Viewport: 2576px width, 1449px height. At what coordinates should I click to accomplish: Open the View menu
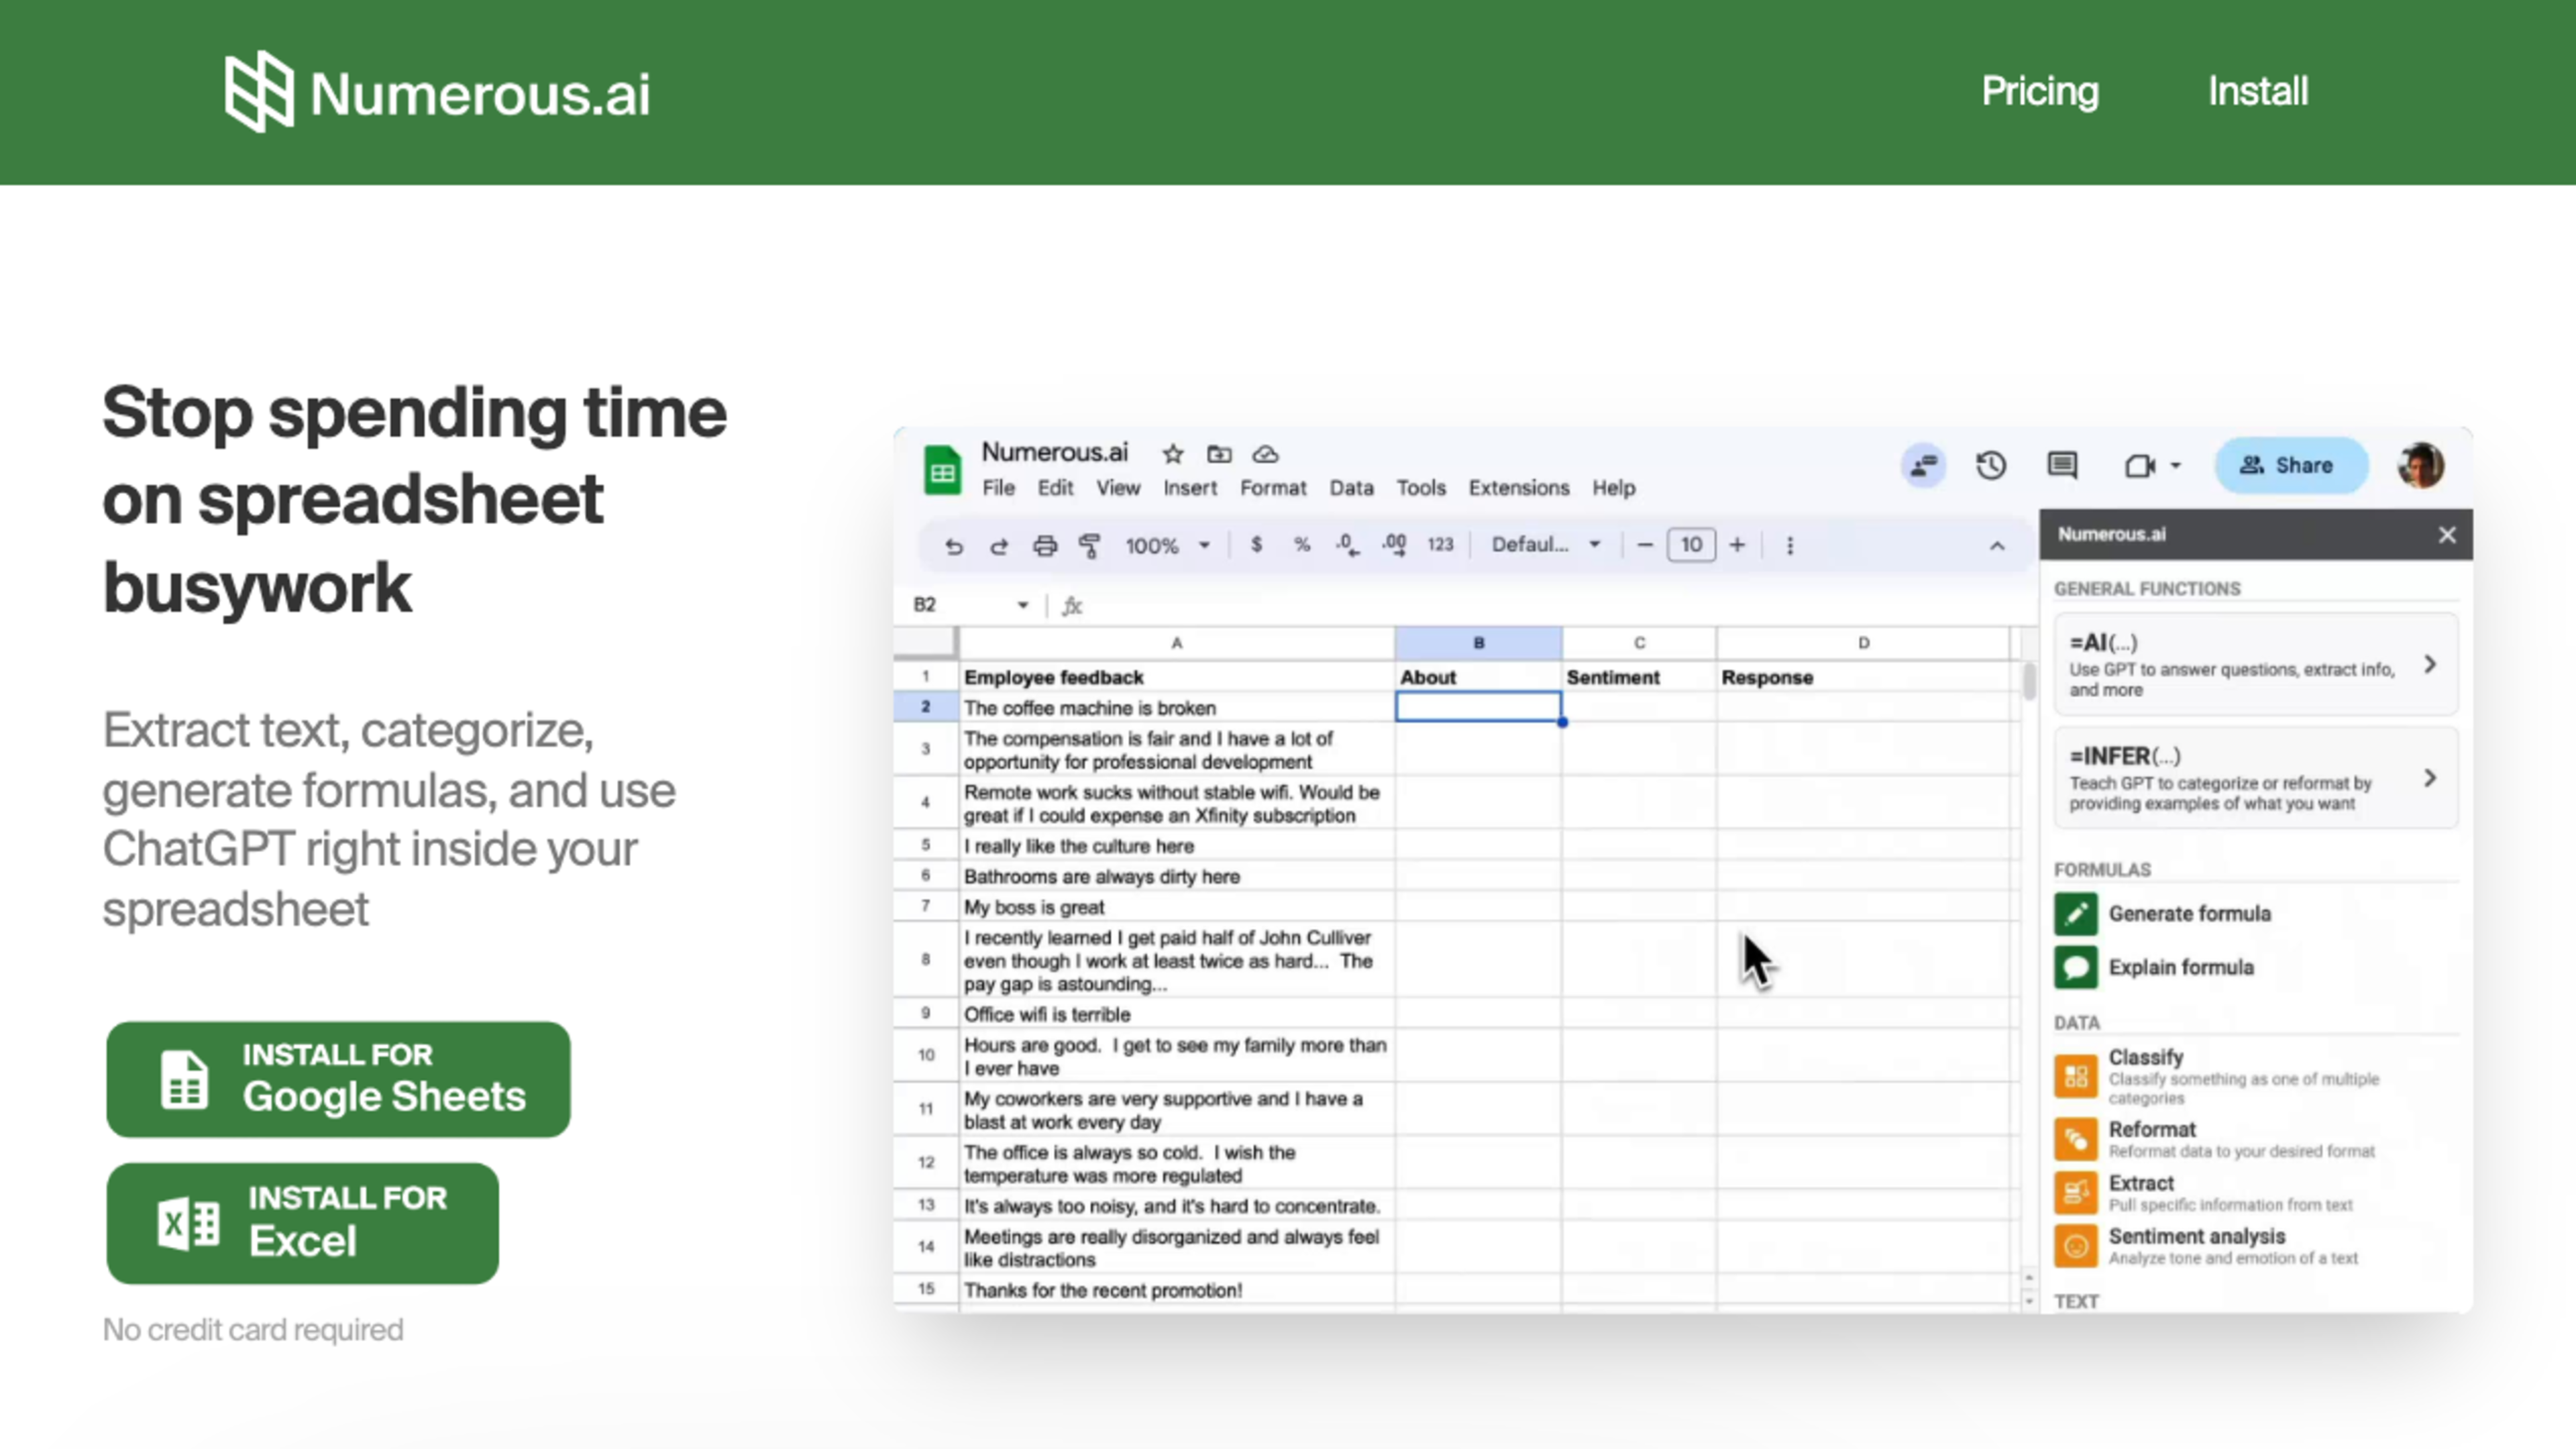point(1118,488)
